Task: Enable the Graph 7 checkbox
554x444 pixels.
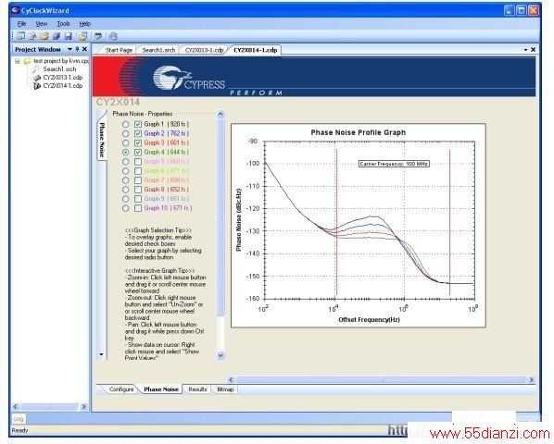Action: (138, 180)
